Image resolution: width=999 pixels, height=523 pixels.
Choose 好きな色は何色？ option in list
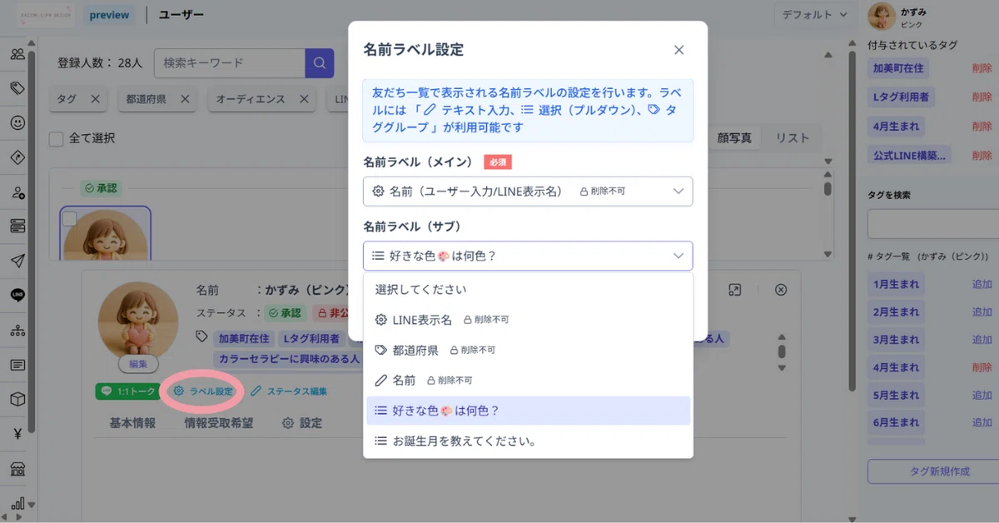tap(528, 411)
